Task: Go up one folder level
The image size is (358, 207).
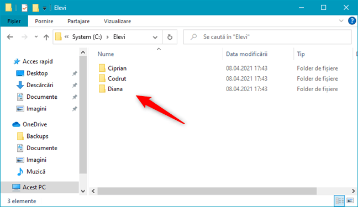Action: pyautogui.click(x=46, y=37)
